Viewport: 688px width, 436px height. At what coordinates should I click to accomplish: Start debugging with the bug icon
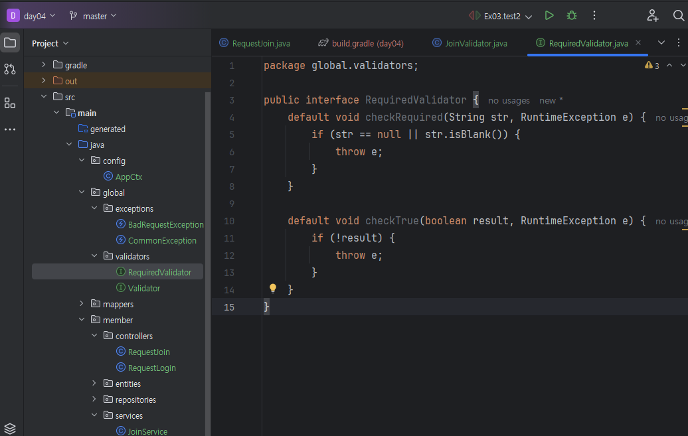571,16
